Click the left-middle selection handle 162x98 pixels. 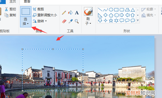[22, 70]
